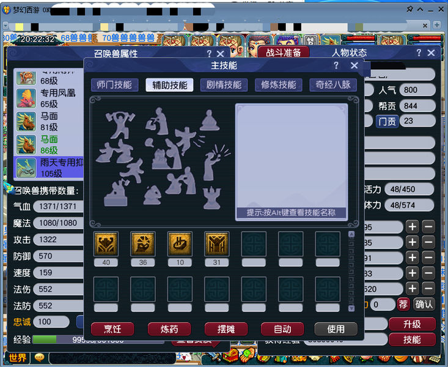Click the first empty skill slot in second row
The height and width of the screenshot is (367, 448).
click(x=106, y=289)
